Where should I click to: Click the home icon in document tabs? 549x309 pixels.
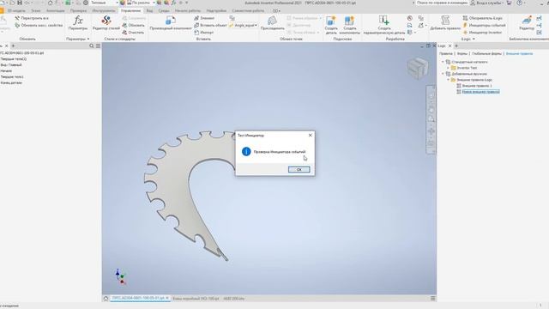(106, 299)
